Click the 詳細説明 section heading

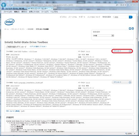click(10, 117)
